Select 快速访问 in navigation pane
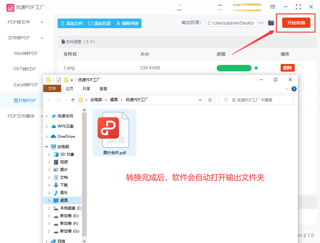Viewport: 320px width, 243px height. [65, 116]
